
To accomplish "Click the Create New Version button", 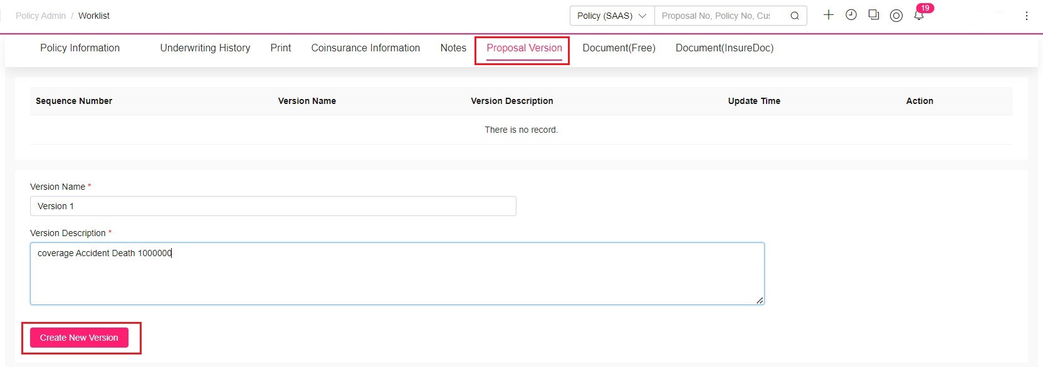I will pos(79,338).
